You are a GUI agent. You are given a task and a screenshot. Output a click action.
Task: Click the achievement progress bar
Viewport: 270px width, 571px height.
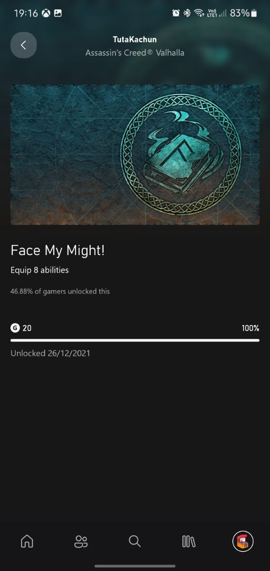click(135, 340)
